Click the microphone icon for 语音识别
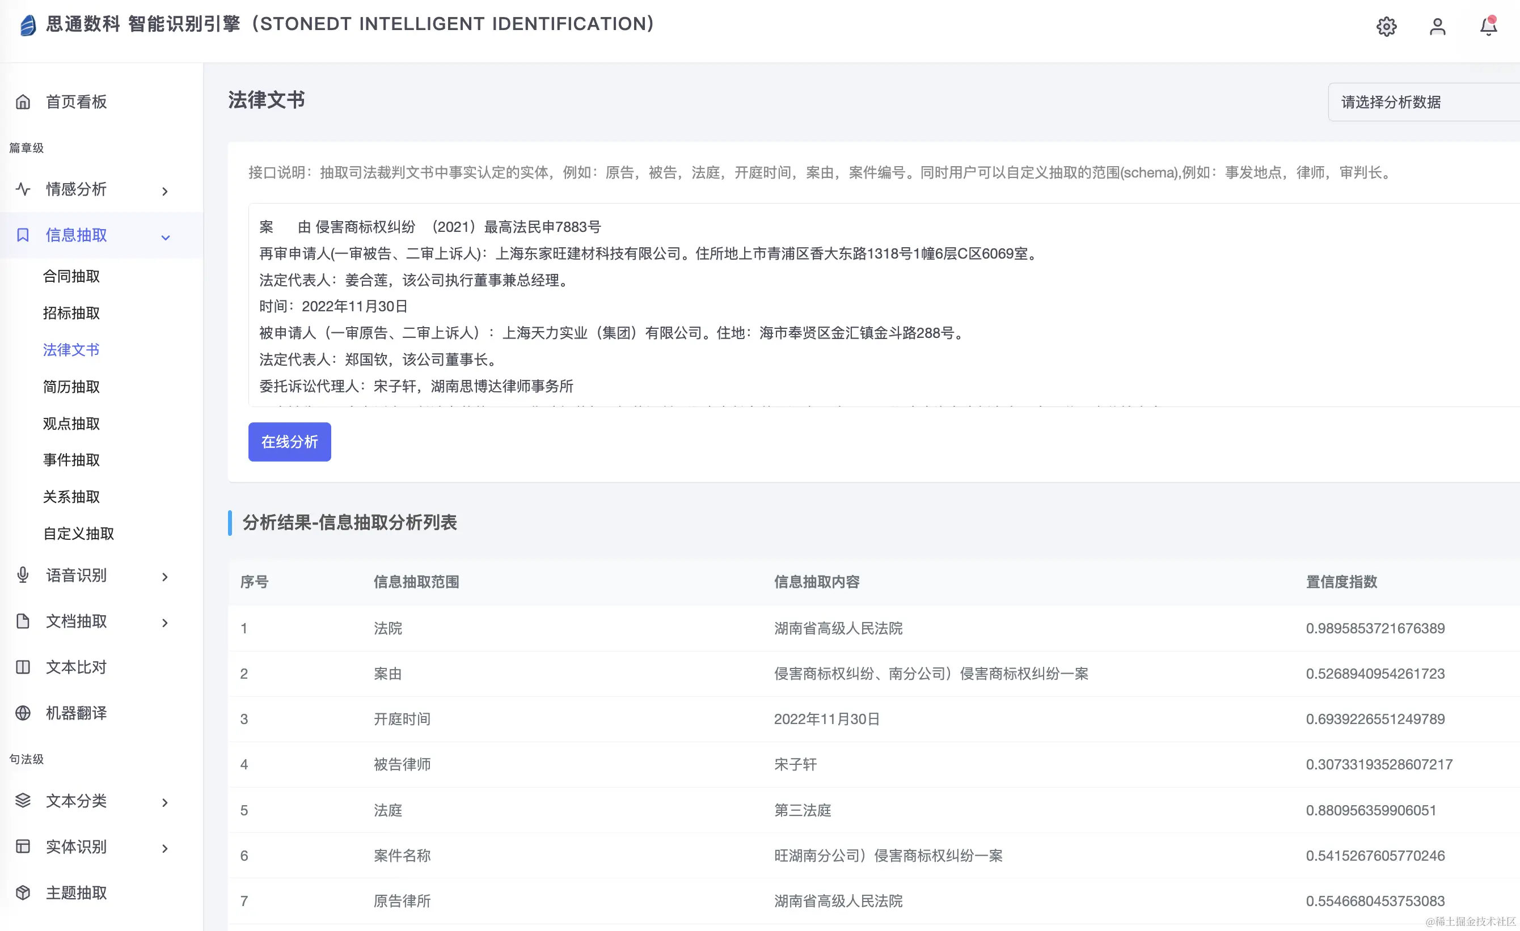The height and width of the screenshot is (931, 1520). click(23, 575)
